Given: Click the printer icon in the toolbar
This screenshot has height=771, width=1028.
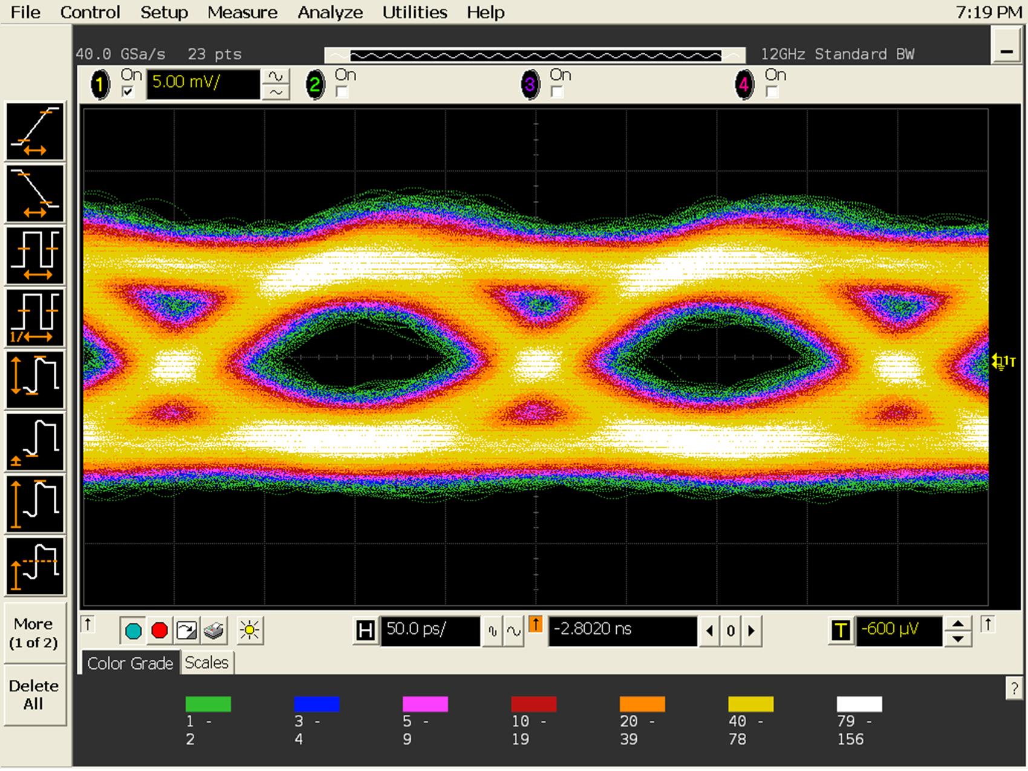Looking at the screenshot, I should (214, 631).
